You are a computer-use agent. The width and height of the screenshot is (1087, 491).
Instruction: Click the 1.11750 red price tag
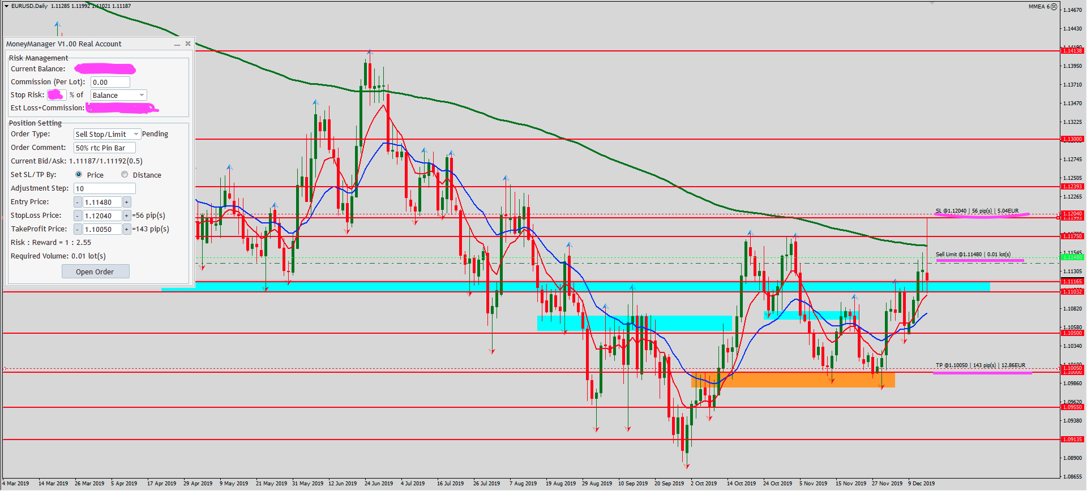(1072, 236)
